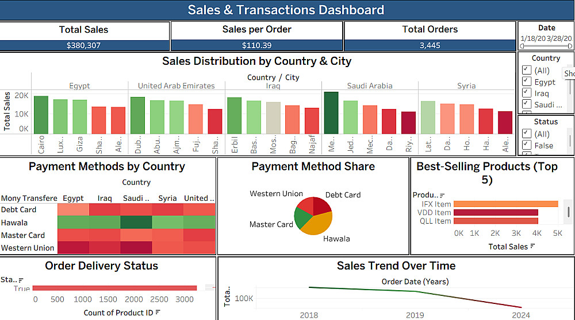The height and width of the screenshot is (320, 575).
Task: Select the Mec.. bar in Saudi Arabia
Action: pyautogui.click(x=370, y=120)
